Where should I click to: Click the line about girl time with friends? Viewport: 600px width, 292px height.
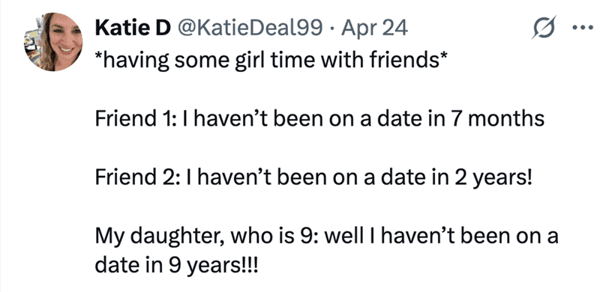pyautogui.click(x=271, y=61)
